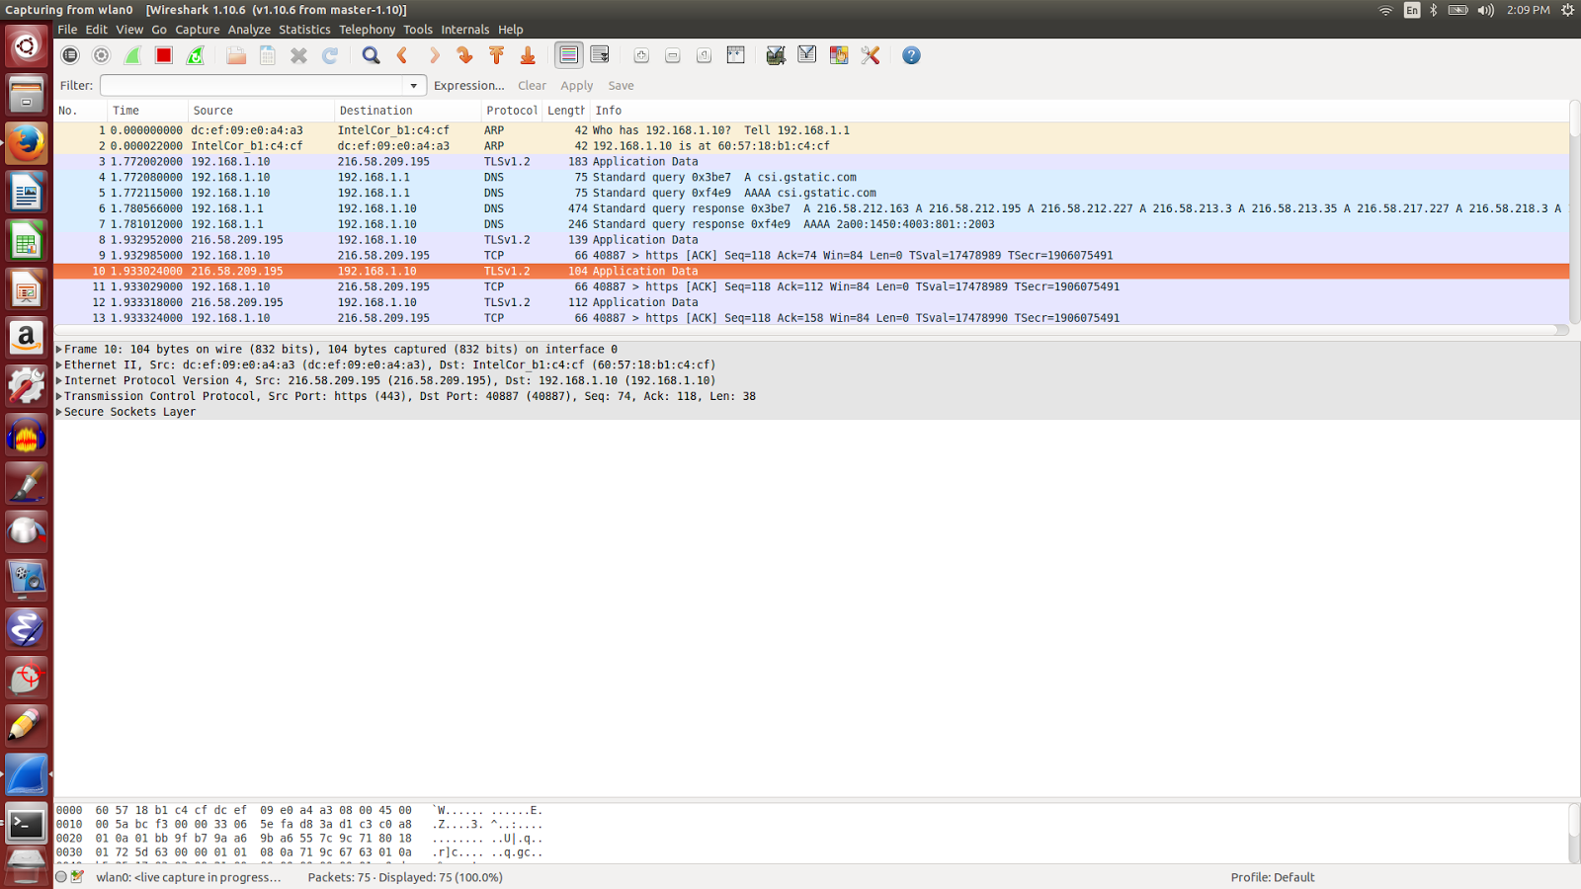Toggle Bluetooth from the system tray
Screen dimensions: 1581x889
pyautogui.click(x=1435, y=10)
